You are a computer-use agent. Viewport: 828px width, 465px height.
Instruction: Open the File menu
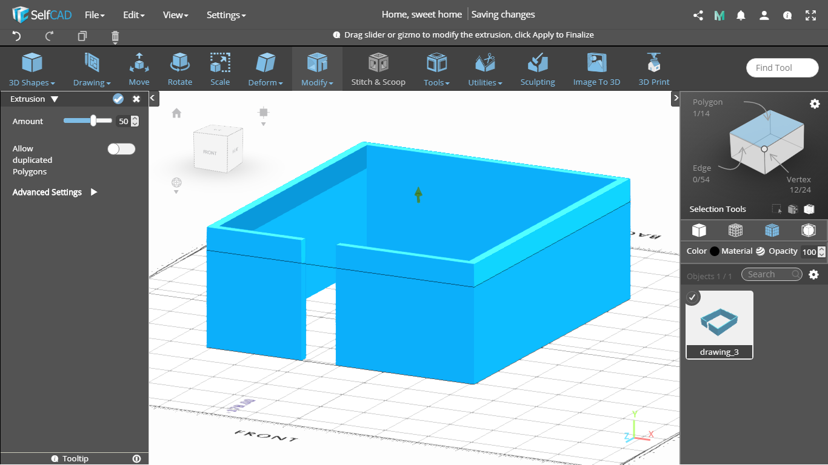coord(95,15)
